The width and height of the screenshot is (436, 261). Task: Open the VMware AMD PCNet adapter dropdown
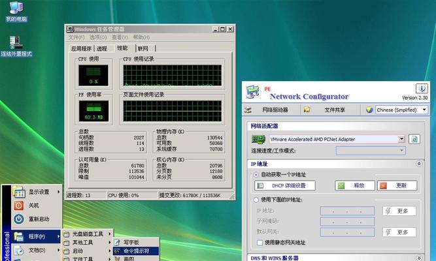click(401, 139)
